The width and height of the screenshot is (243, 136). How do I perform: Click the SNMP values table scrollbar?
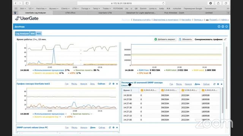point(223,100)
